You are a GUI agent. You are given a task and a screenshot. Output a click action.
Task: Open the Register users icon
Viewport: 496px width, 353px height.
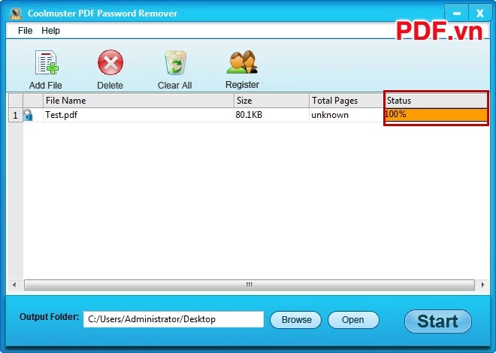pyautogui.click(x=242, y=62)
